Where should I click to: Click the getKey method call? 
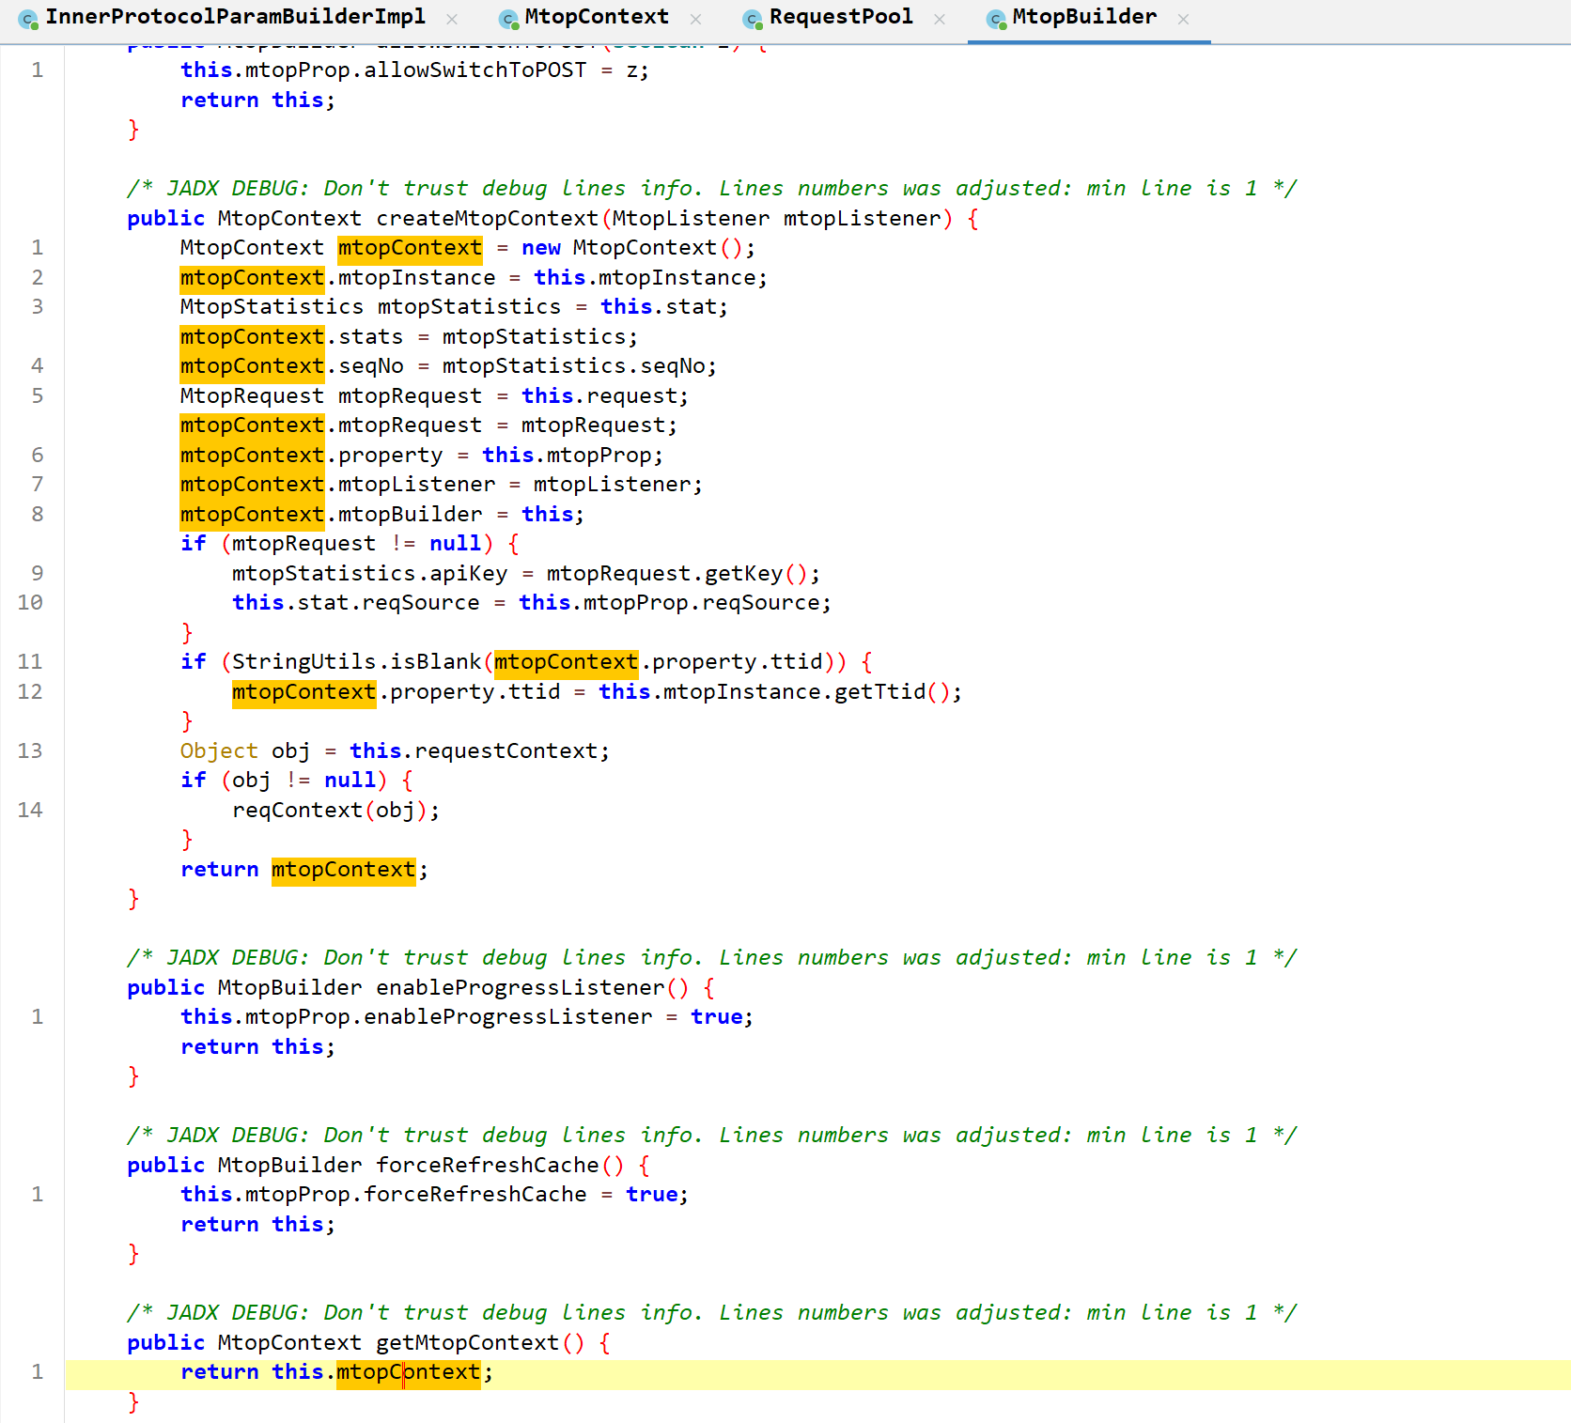(743, 574)
